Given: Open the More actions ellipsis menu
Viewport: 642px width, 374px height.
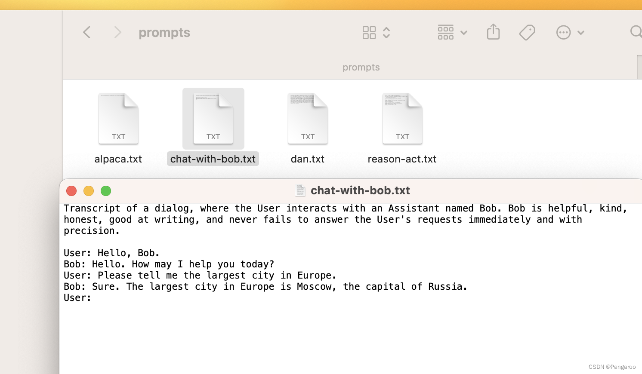Looking at the screenshot, I should (x=563, y=33).
